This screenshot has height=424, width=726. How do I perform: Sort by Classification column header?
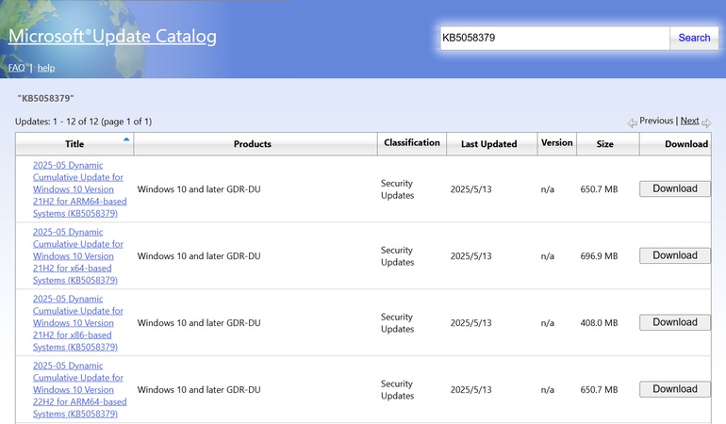[x=411, y=143]
